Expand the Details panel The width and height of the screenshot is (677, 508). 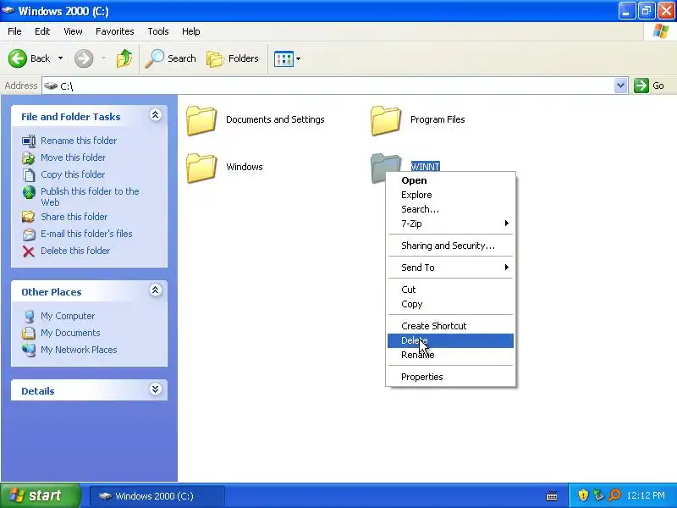(156, 389)
